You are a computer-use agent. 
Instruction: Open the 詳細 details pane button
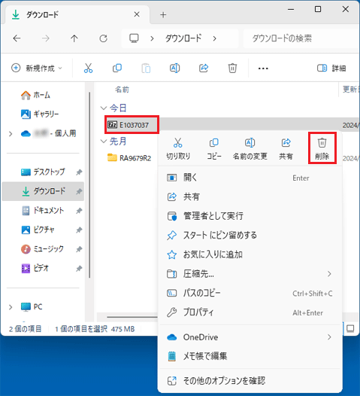tap(331, 69)
